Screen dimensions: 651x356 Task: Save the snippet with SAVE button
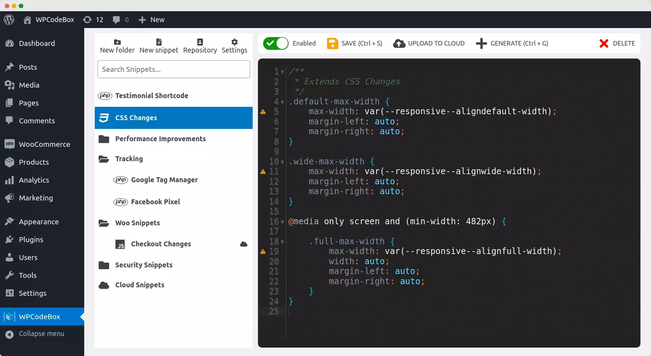pos(354,43)
